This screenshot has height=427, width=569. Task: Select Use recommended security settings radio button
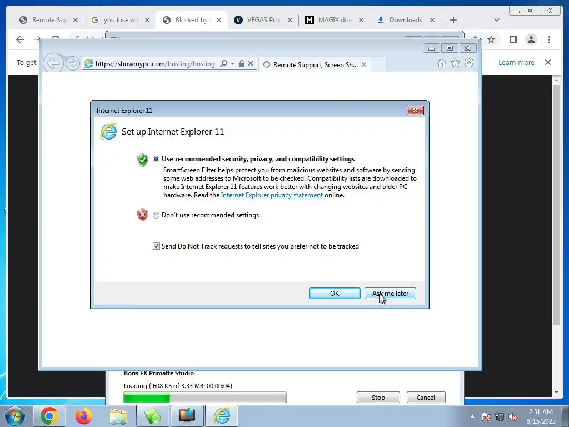pyautogui.click(x=156, y=159)
